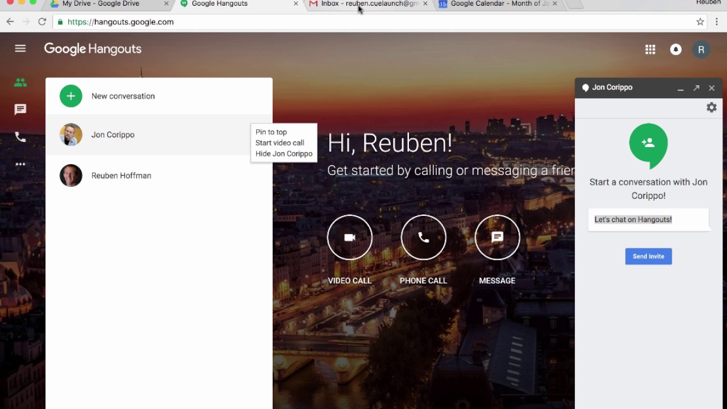Click the browser address bar URL
The image size is (727, 409).
[x=120, y=22]
